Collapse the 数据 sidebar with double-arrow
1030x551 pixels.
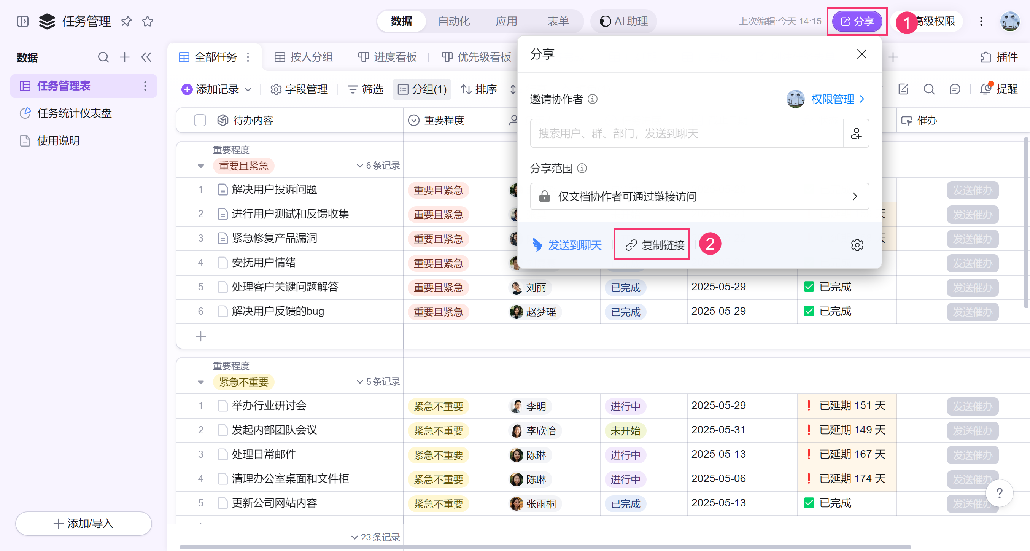click(146, 57)
